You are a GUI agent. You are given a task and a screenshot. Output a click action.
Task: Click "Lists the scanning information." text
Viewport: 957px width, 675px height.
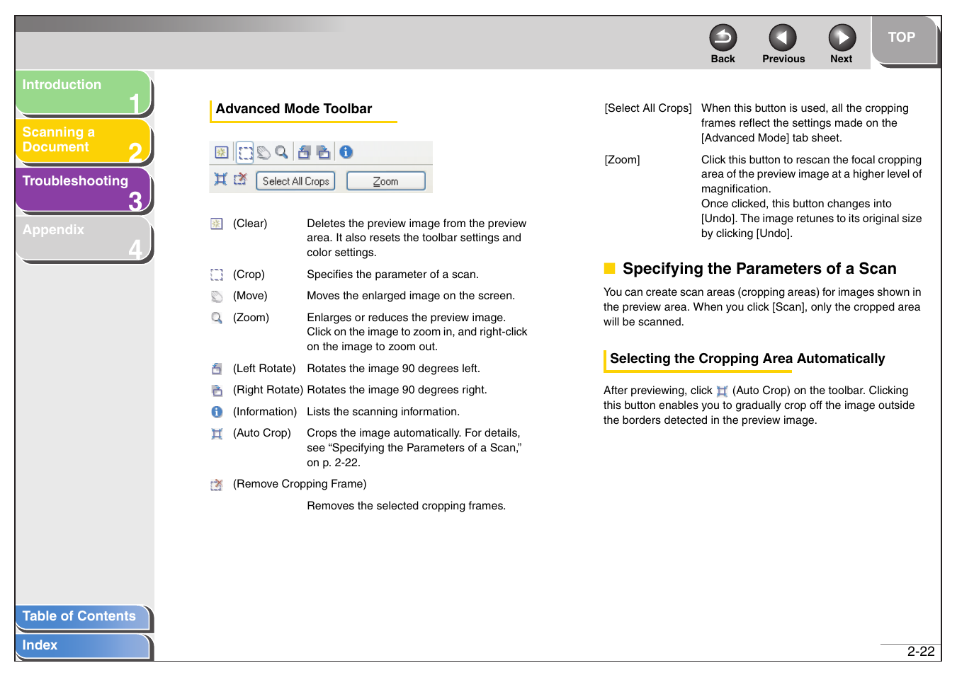[x=383, y=412]
